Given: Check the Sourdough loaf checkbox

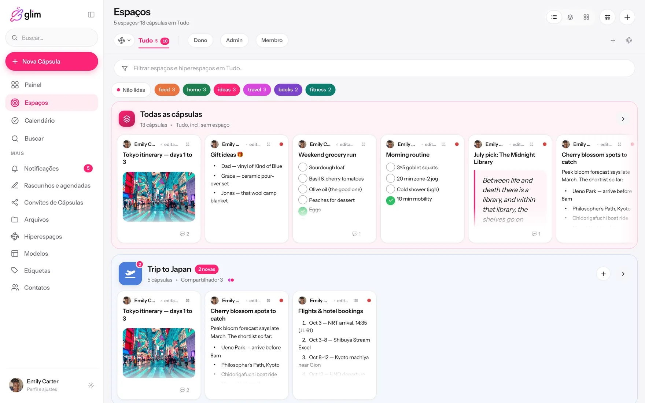Looking at the screenshot, I should coord(303,167).
